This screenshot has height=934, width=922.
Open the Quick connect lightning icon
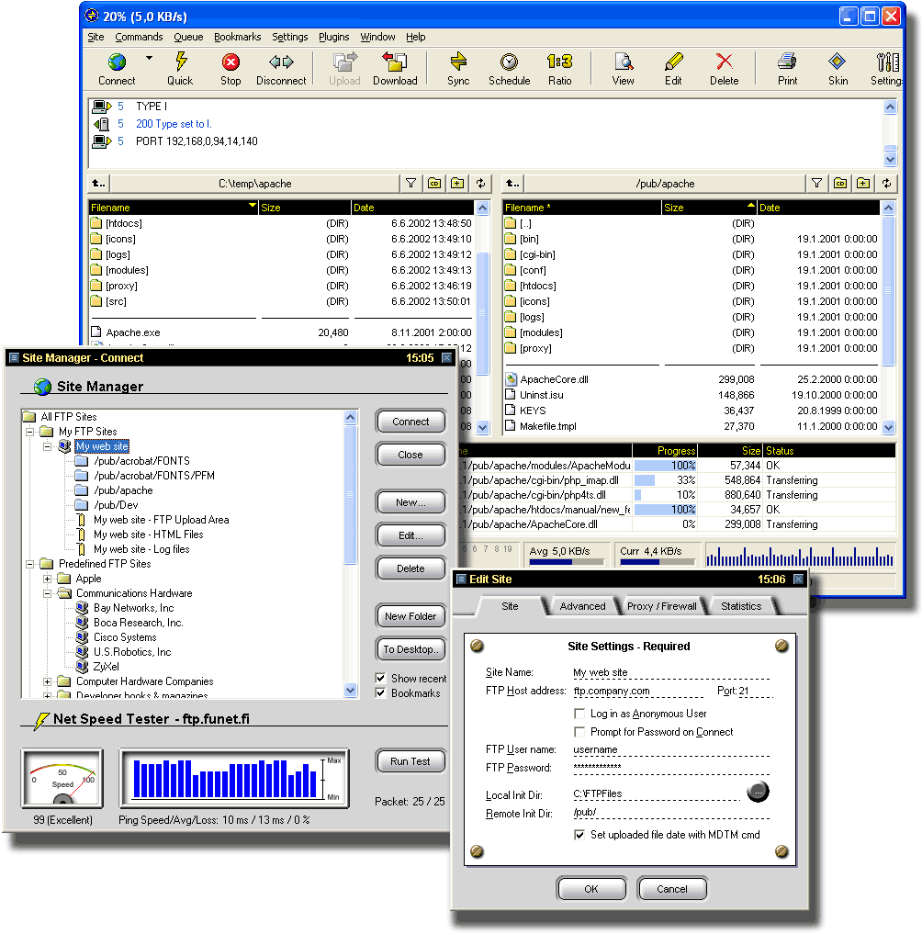point(181,62)
